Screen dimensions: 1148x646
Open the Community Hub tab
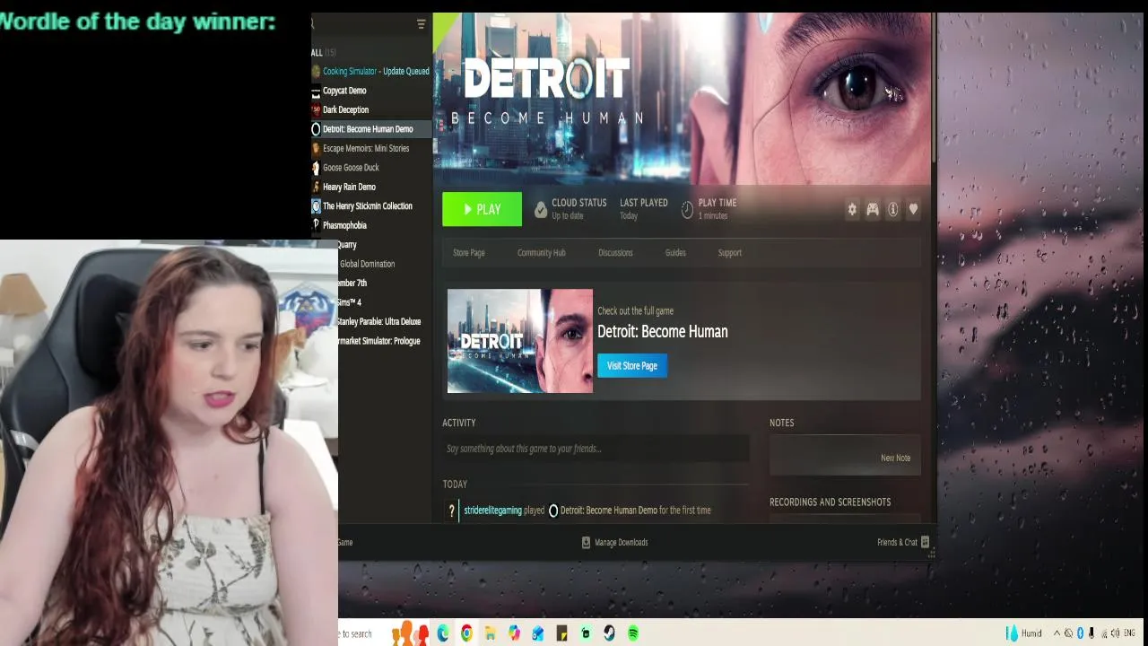coord(541,253)
